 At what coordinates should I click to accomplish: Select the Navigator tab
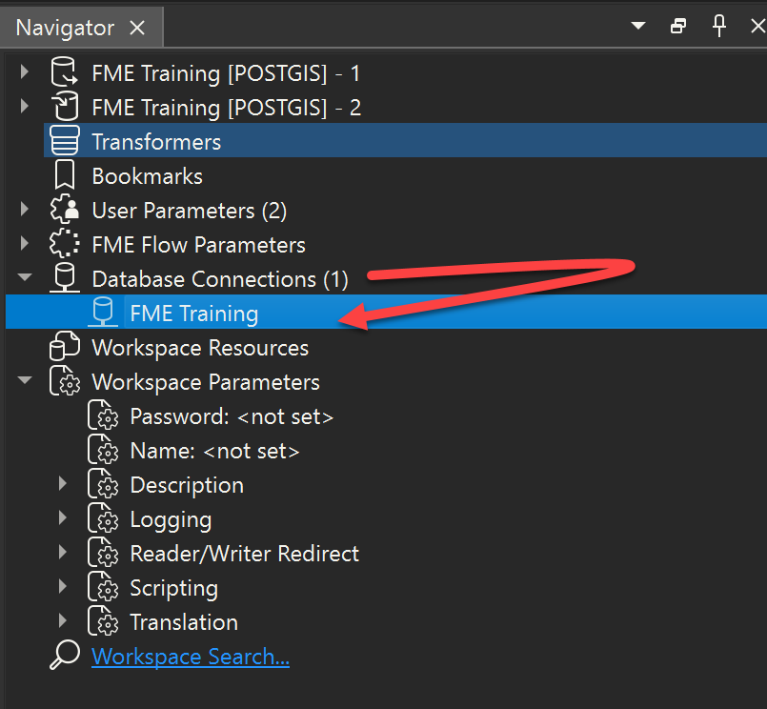tap(65, 28)
